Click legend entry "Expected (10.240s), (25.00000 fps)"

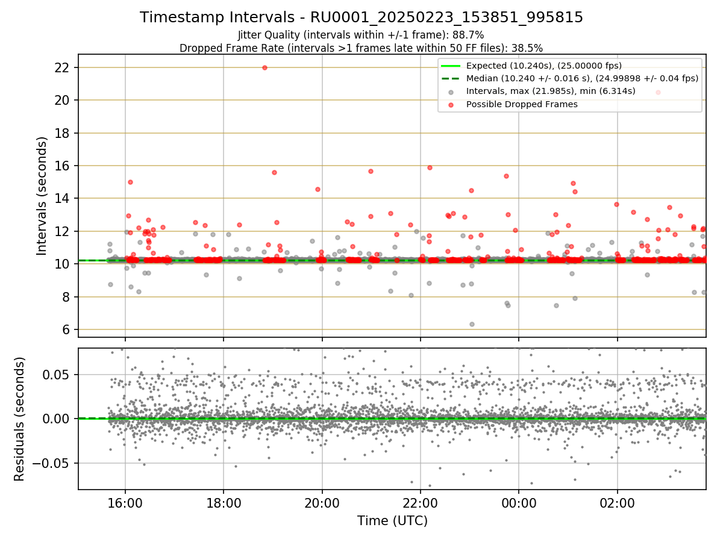544,66
